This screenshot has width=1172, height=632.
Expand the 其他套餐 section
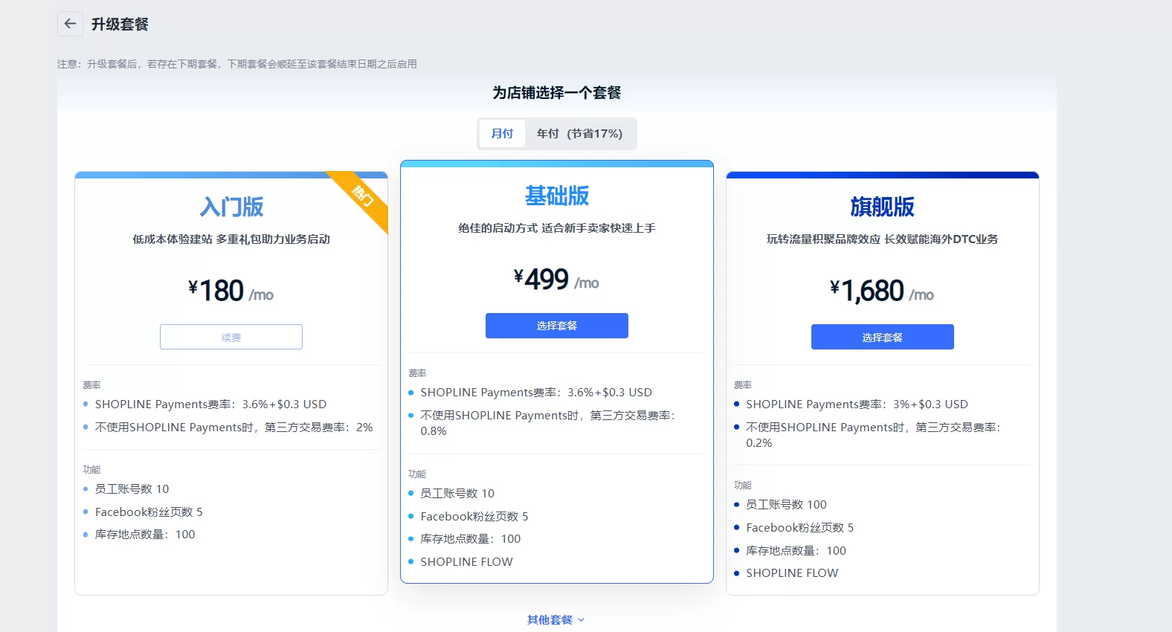click(550, 620)
